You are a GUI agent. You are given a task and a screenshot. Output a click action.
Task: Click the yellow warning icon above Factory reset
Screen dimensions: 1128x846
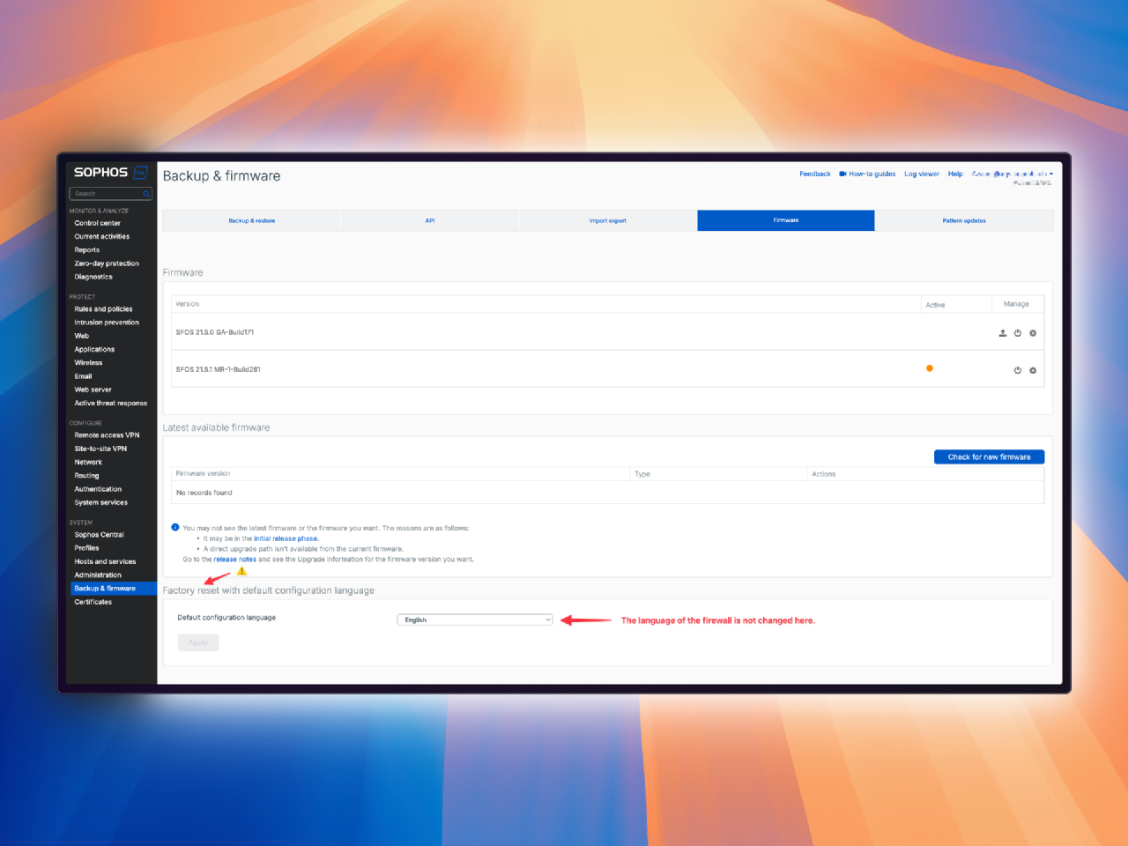(241, 571)
